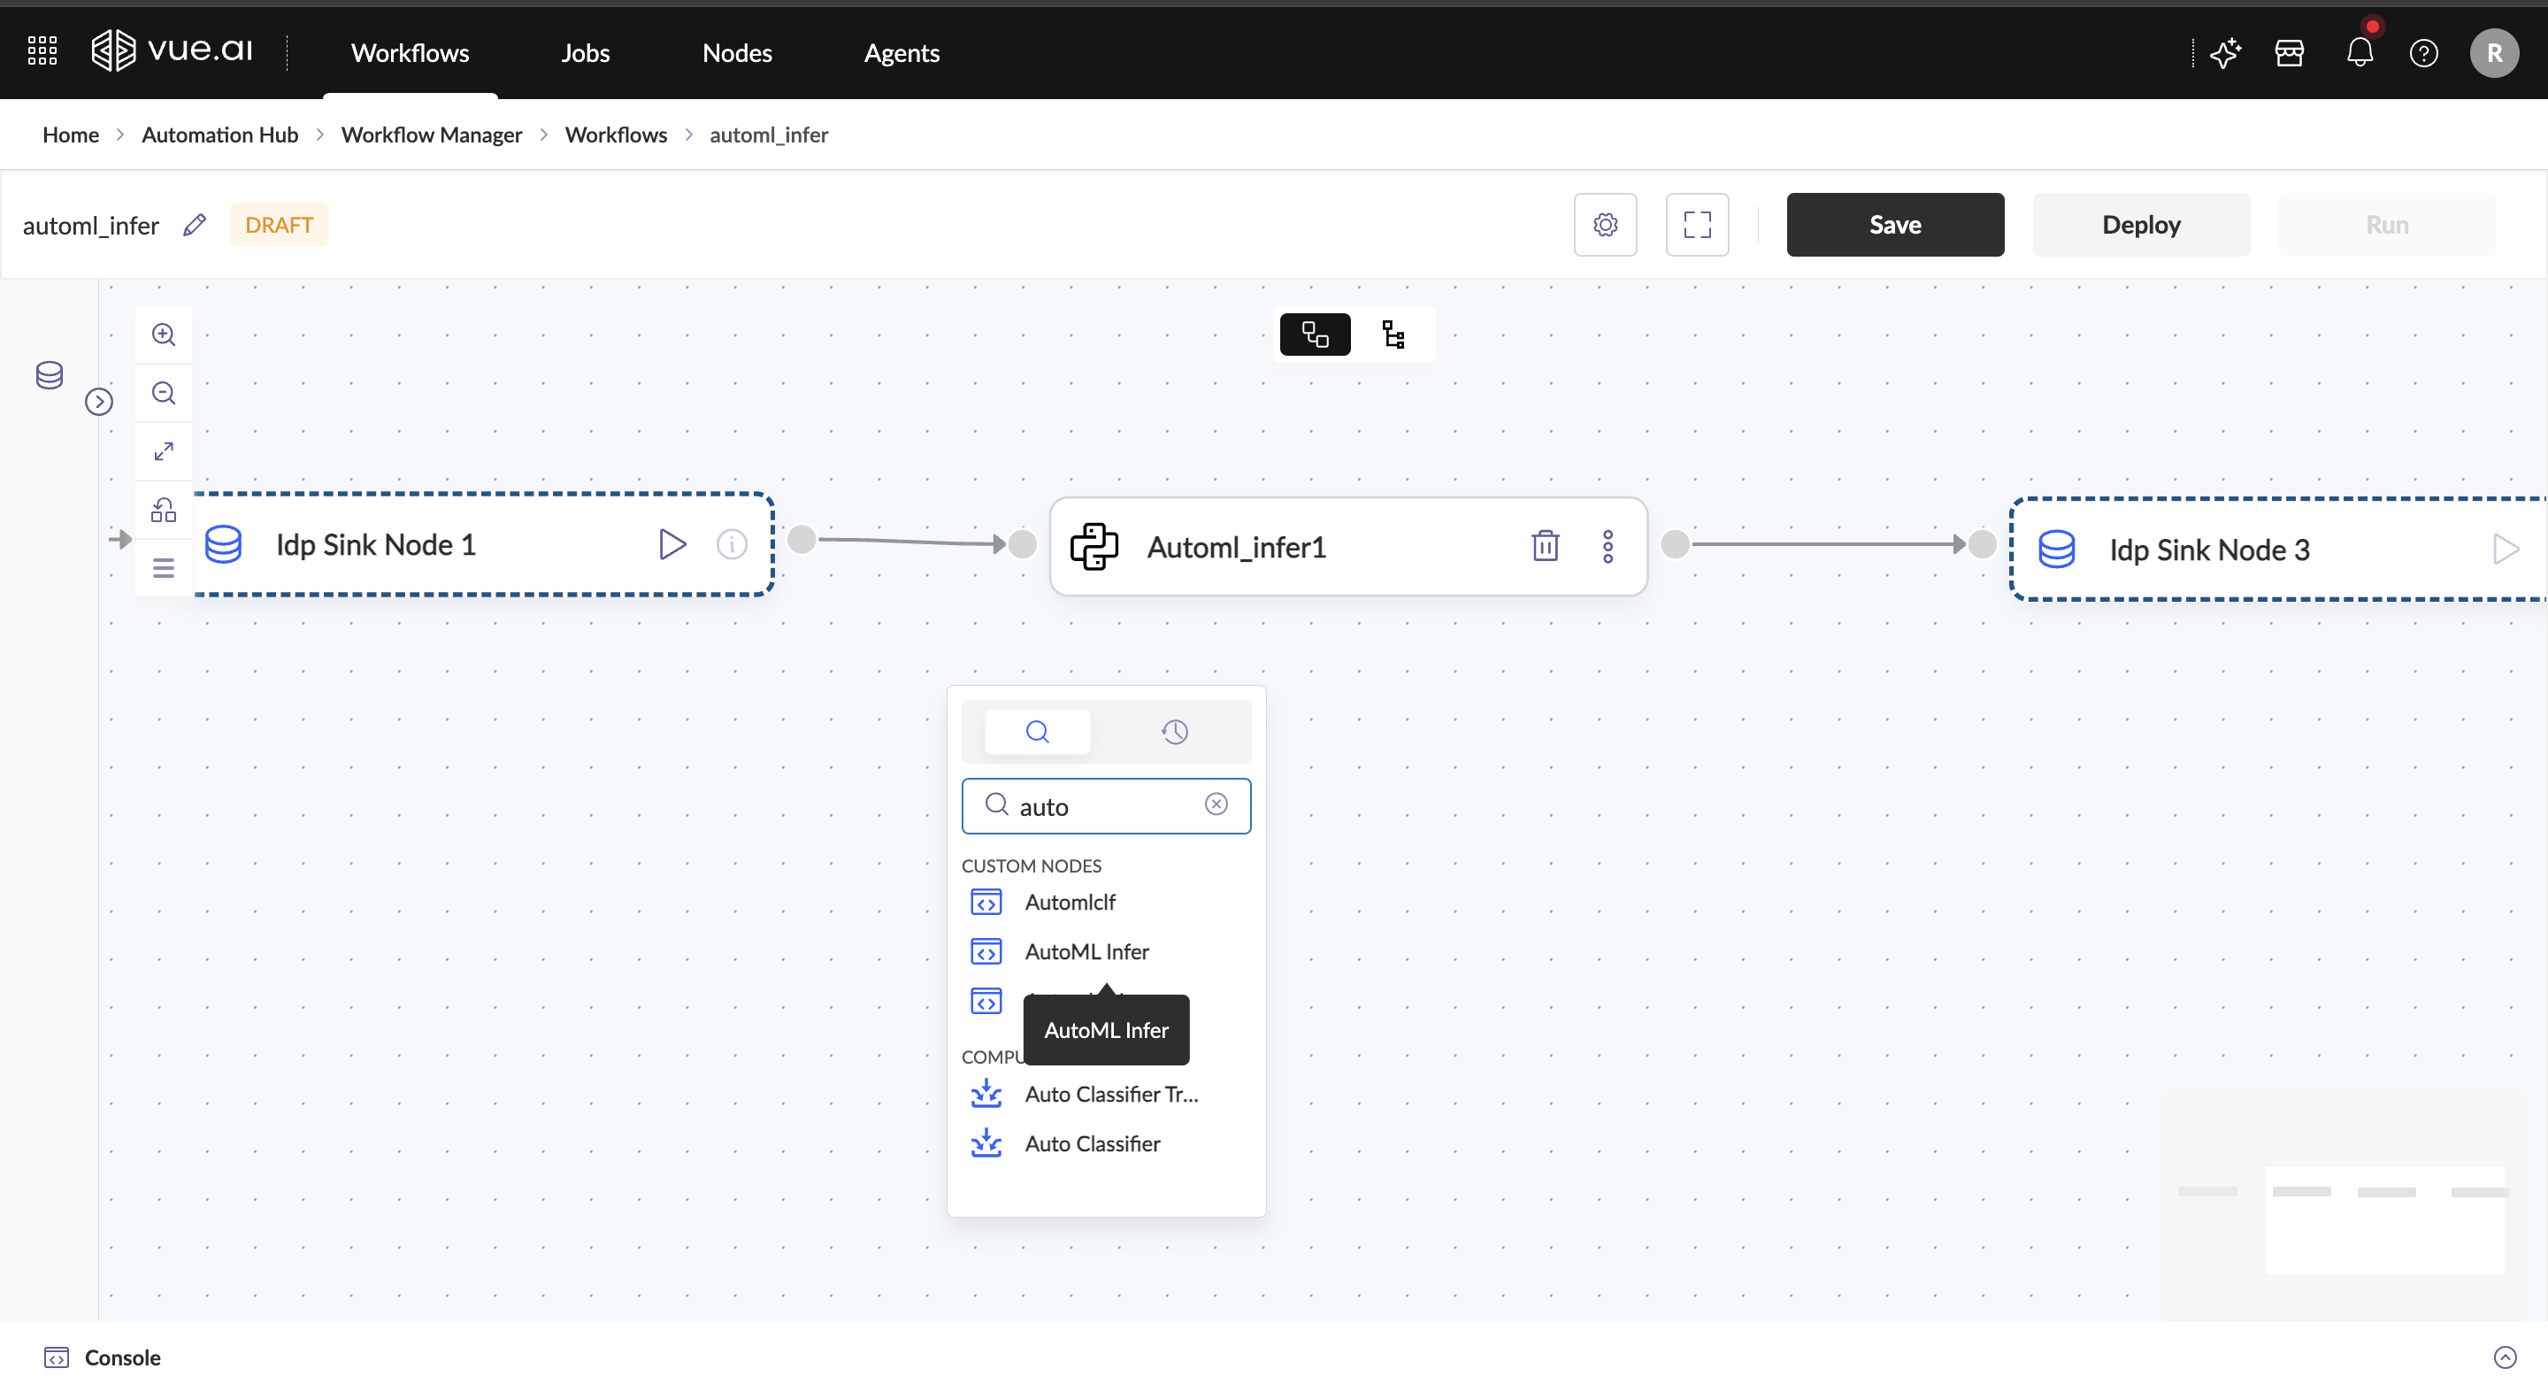The width and height of the screenshot is (2548, 1384).
Task: Switch to flow graph view toggle
Action: click(x=1315, y=334)
